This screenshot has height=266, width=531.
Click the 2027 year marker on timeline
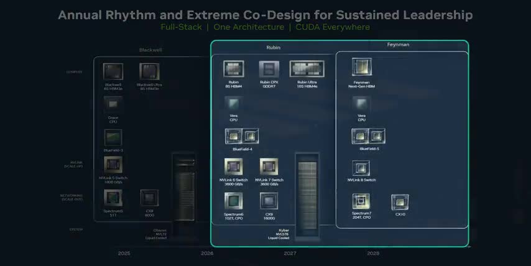pyautogui.click(x=290, y=254)
